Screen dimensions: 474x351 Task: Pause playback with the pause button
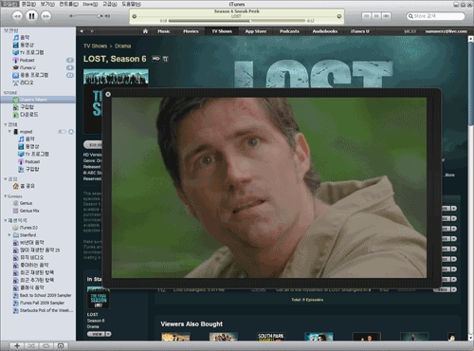click(31, 16)
